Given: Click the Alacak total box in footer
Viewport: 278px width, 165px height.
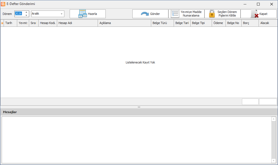Looking at the screenshot, I should [x=268, y=102].
